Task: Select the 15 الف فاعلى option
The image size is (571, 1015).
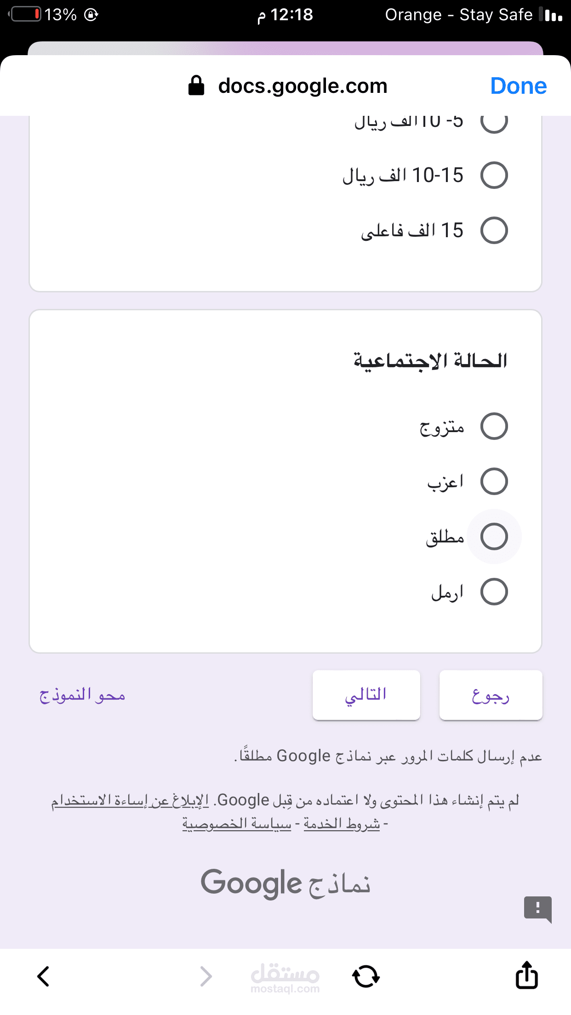Action: pyautogui.click(x=494, y=230)
